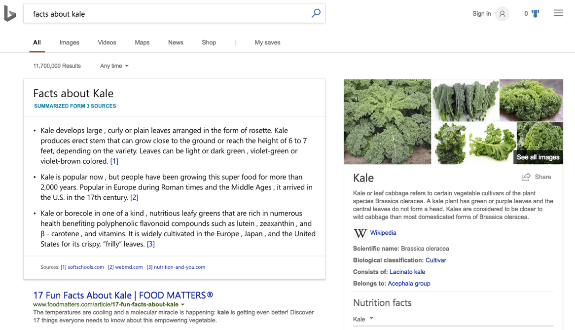This screenshot has height=330, width=575.
Task: Switch to the Videos tab
Action: click(107, 42)
